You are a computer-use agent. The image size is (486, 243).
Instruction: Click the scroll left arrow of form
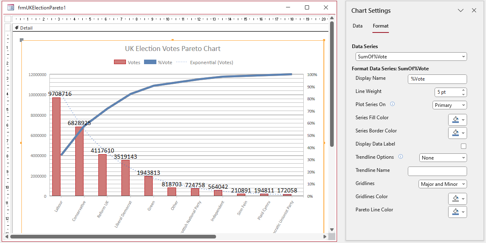(7, 236)
